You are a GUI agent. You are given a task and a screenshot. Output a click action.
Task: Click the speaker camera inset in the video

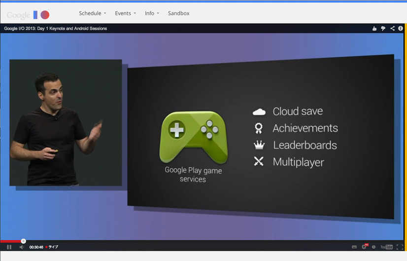click(66, 122)
